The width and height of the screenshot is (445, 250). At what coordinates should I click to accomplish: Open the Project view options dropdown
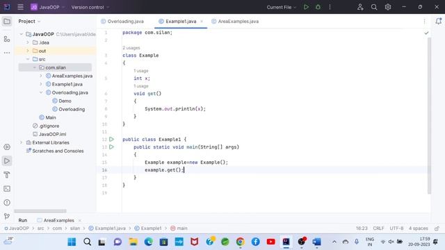point(29,22)
